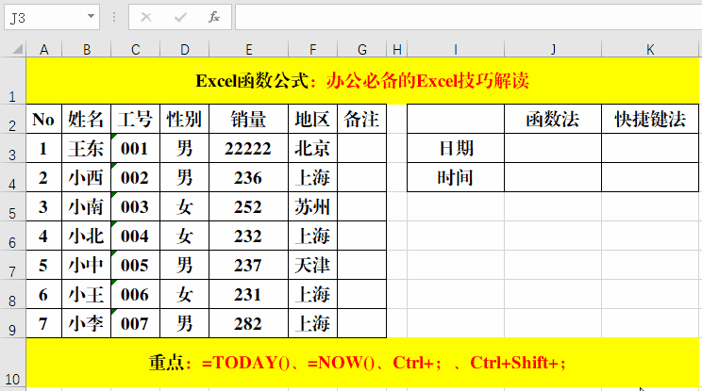Select column J header
Screen dimensions: 702x391
(553, 49)
